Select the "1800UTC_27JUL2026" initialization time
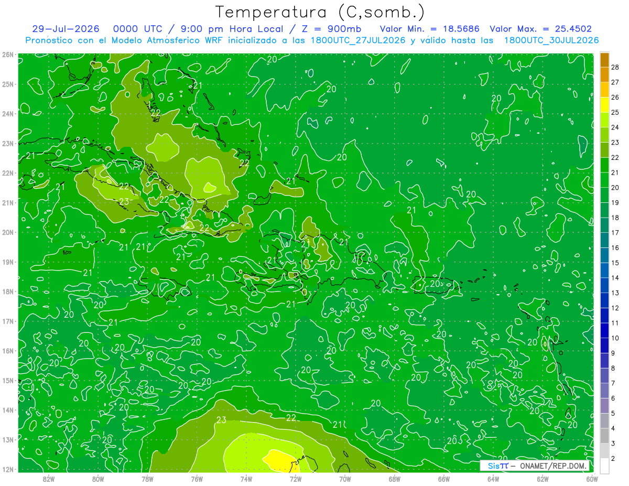Image resolution: width=629 pixels, height=486 pixels. [358, 40]
